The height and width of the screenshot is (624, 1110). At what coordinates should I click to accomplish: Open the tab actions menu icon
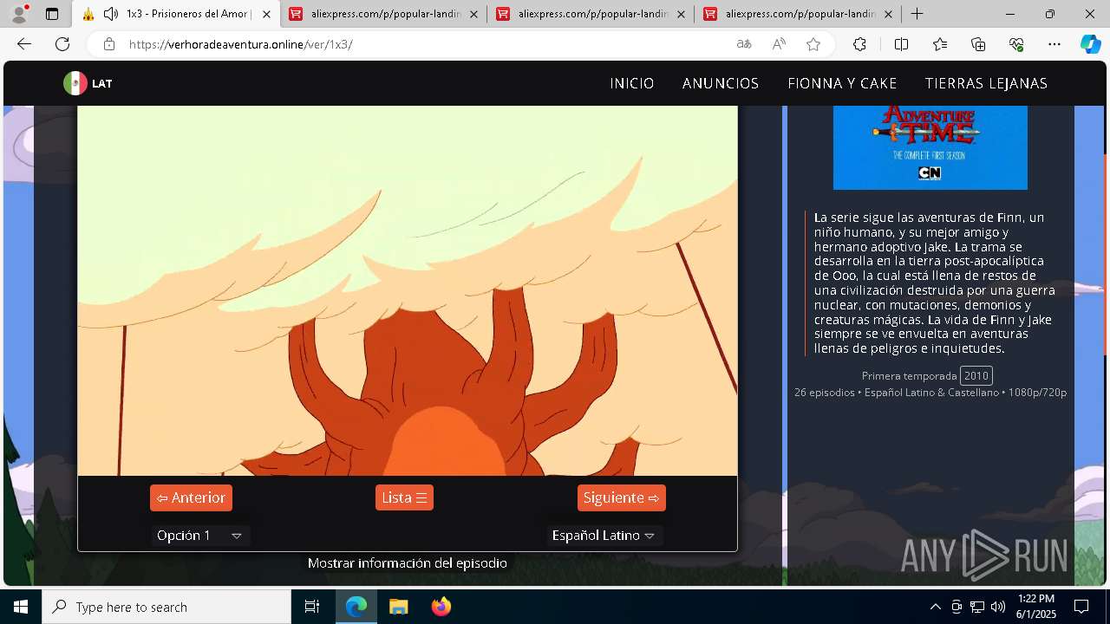point(52,14)
